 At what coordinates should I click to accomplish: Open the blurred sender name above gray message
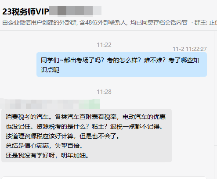[x=39, y=104]
